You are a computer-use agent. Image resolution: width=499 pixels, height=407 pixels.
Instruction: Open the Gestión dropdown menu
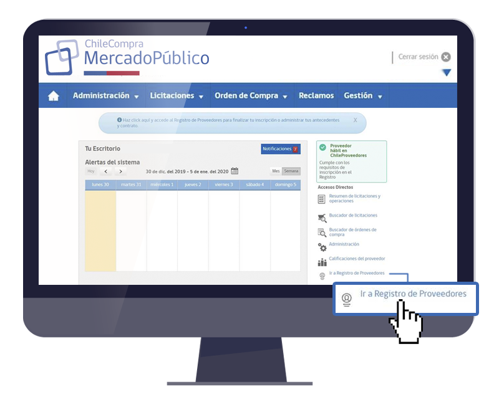[x=363, y=96]
